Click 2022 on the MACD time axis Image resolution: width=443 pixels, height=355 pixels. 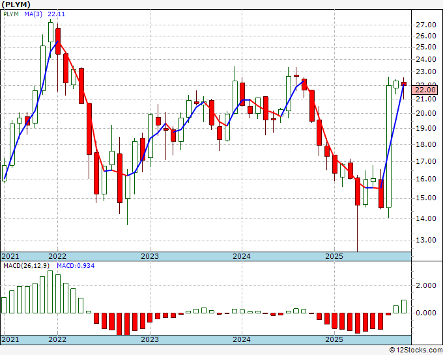57,339
